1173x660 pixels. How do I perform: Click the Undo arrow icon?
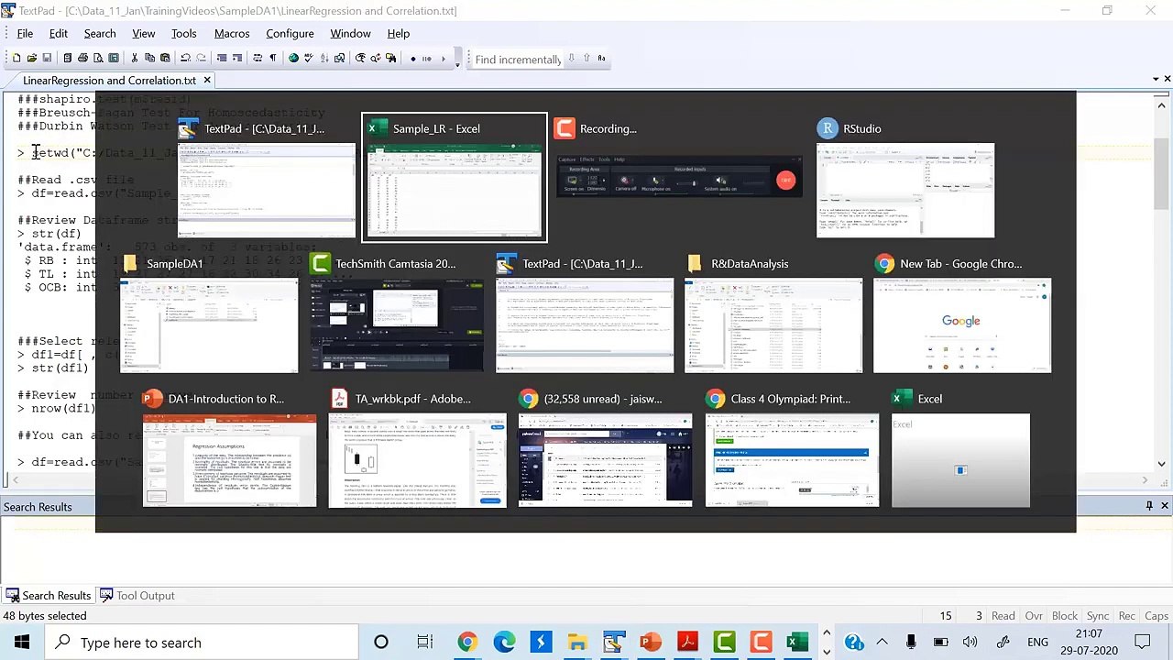pos(185,59)
